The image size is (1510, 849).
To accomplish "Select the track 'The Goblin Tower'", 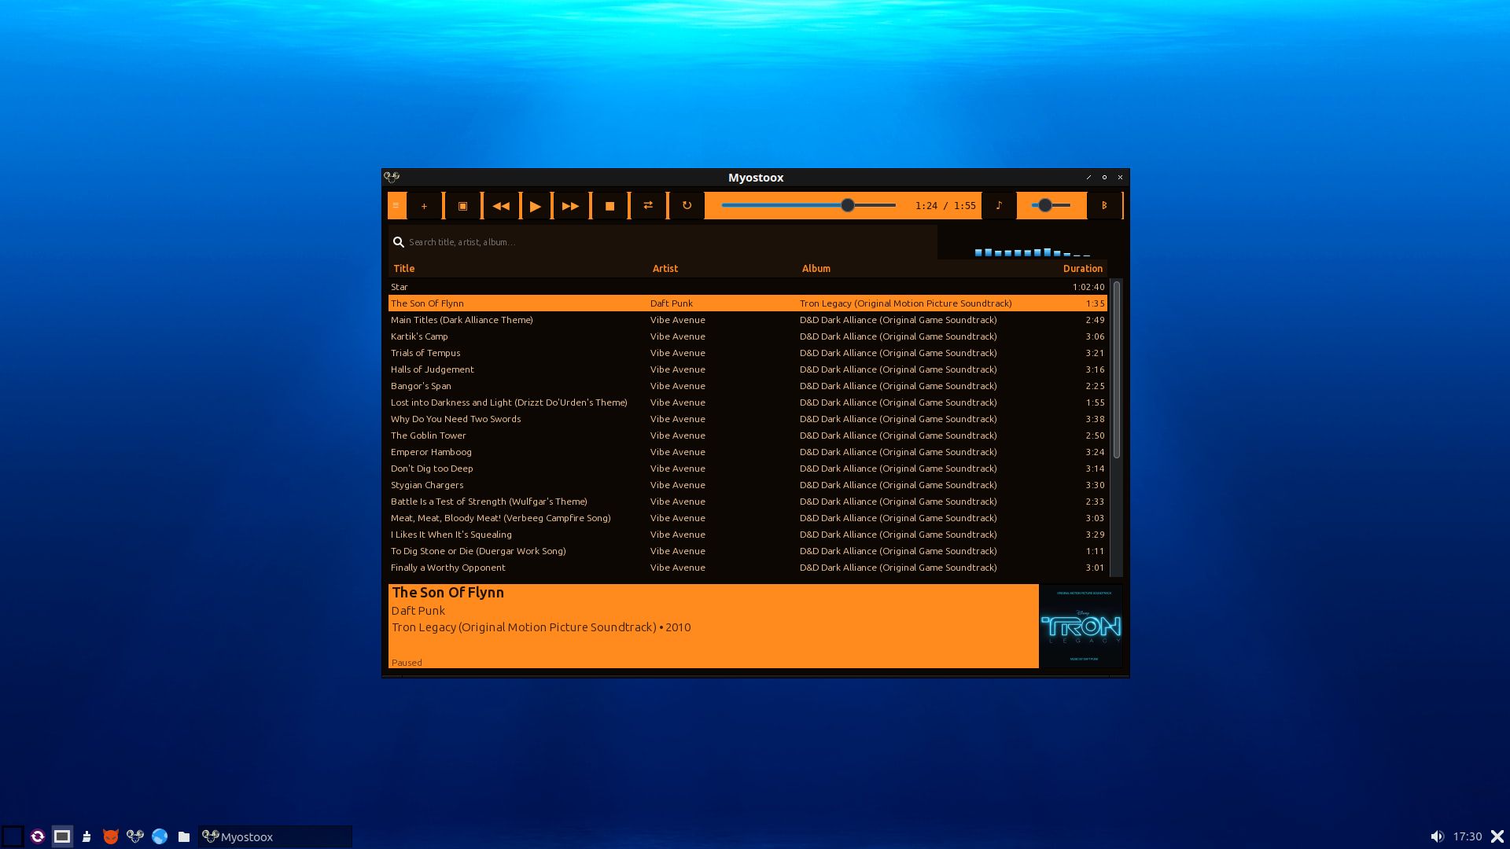I will point(748,436).
